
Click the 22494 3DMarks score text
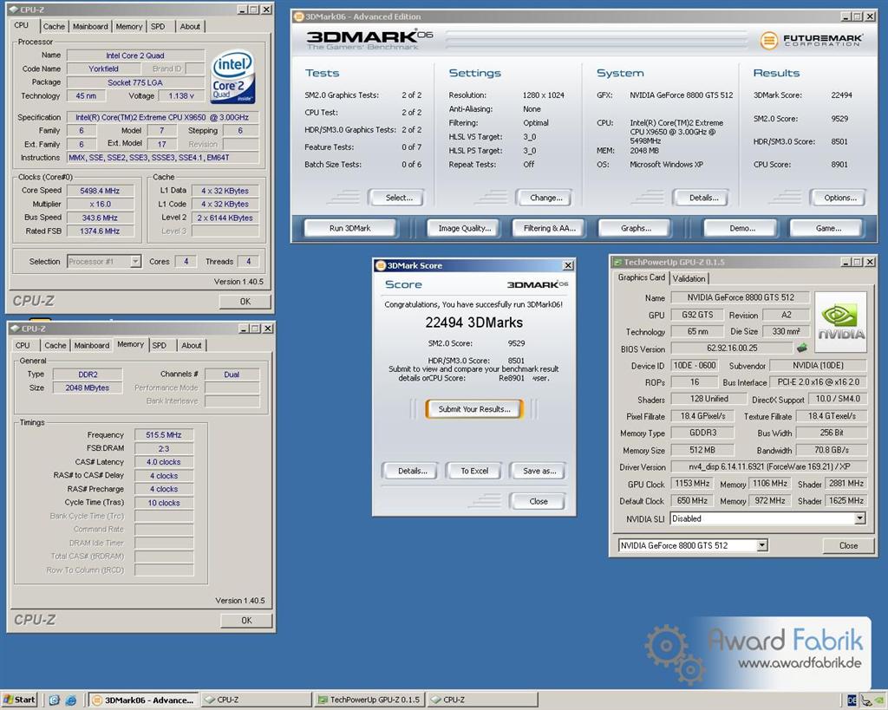(474, 322)
